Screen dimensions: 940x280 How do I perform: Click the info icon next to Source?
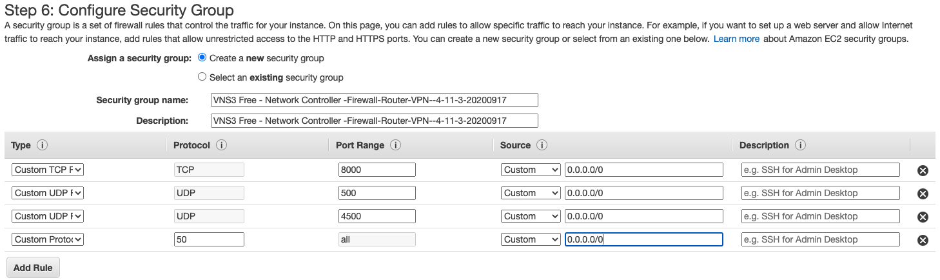[542, 145]
